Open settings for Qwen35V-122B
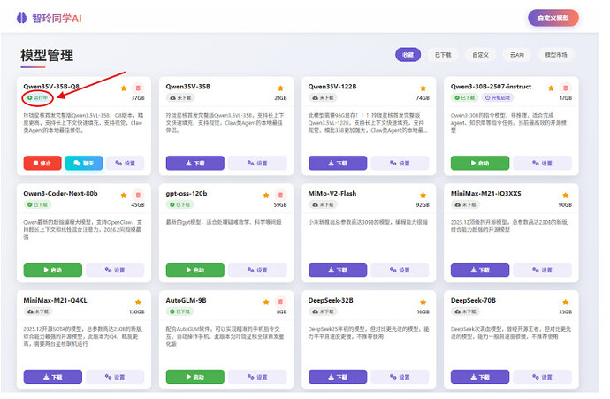 pyautogui.click(x=400, y=163)
